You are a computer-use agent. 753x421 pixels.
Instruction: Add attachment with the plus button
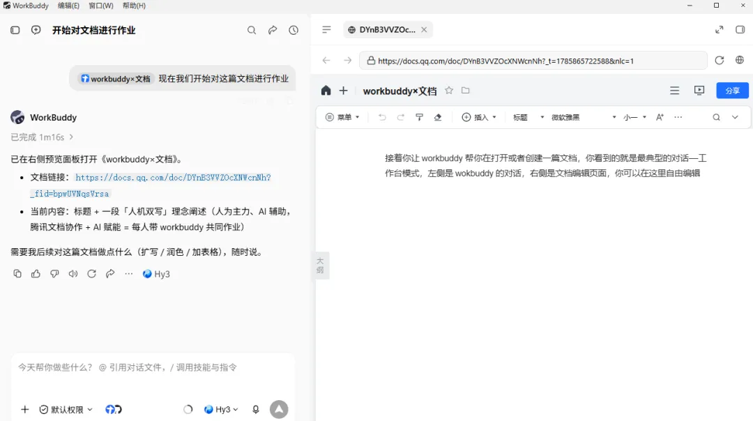pos(25,409)
